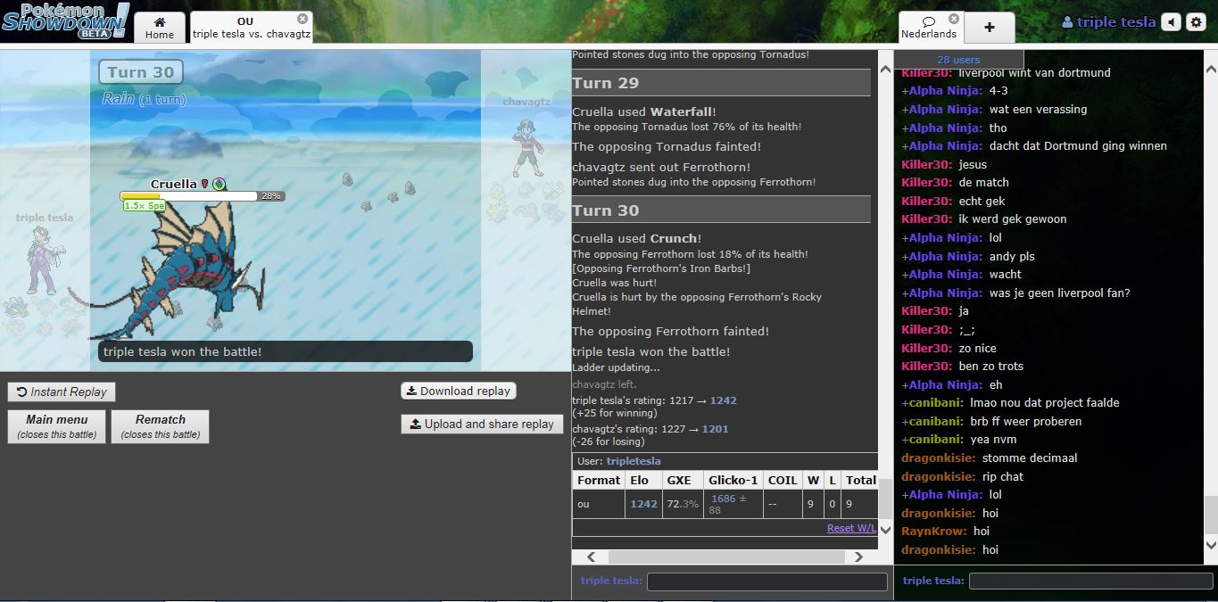The height and width of the screenshot is (602, 1218).
Task: Close the Nederlands chat room tab
Action: [x=954, y=19]
